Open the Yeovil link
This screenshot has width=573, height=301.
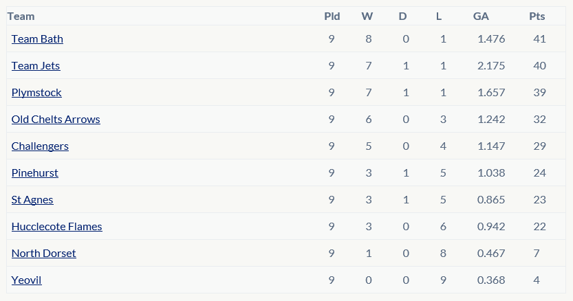coord(27,280)
